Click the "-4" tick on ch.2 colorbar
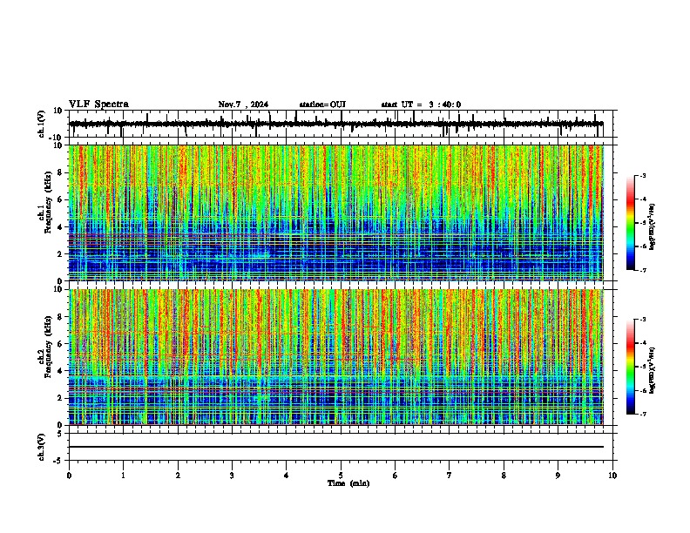 pos(642,343)
